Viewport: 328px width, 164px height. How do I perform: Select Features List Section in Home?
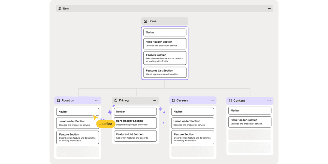(x=165, y=72)
